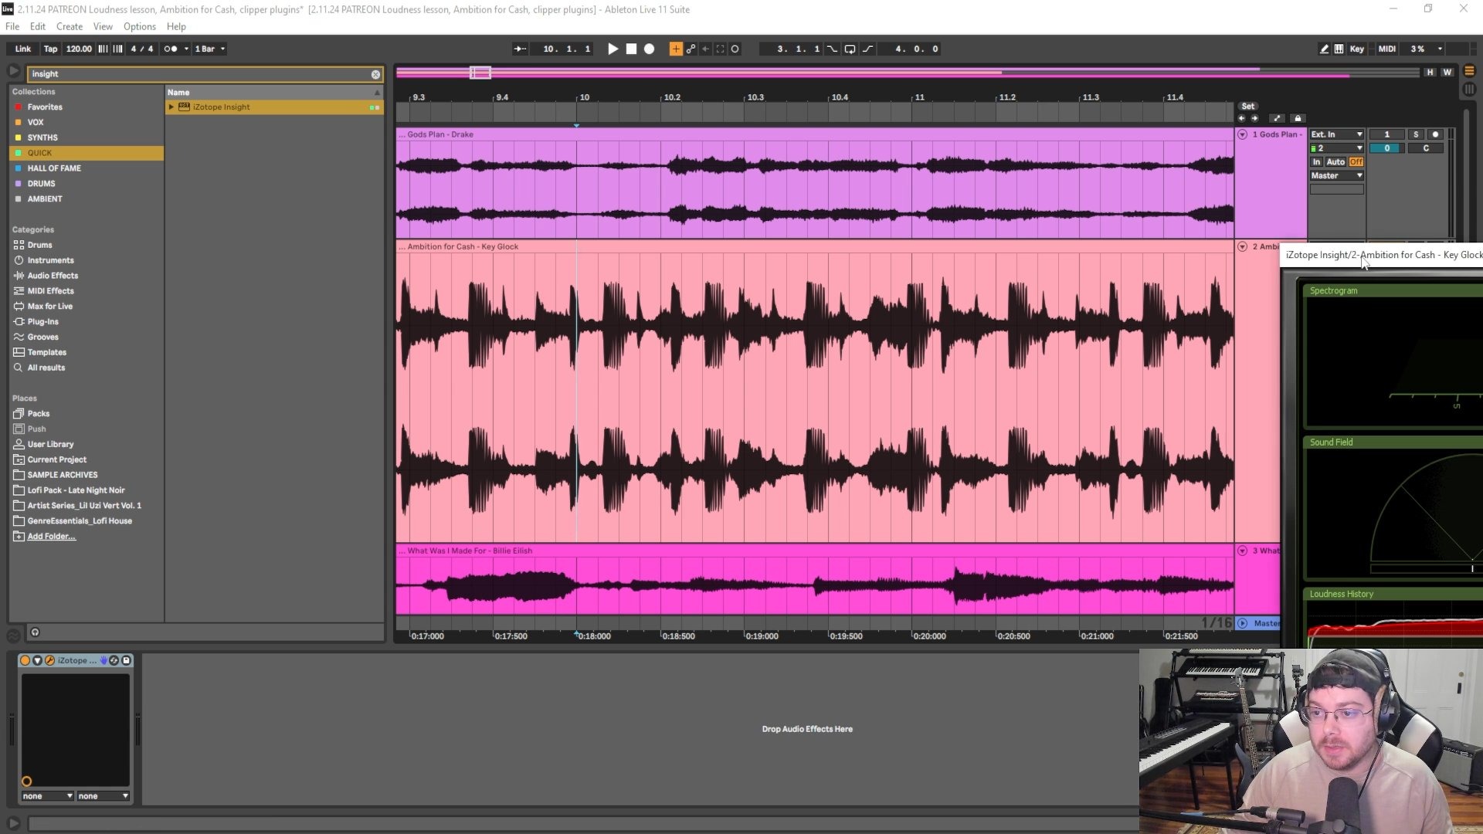Click the Re-enable Automation arrow icon
The width and height of the screenshot is (1483, 834).
(705, 49)
